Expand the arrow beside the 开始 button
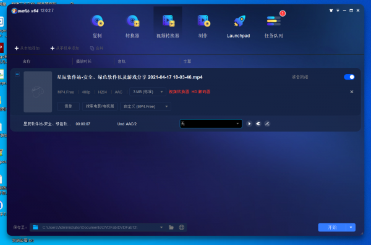Image resolution: width=371 pixels, height=245 pixels. click(x=351, y=227)
